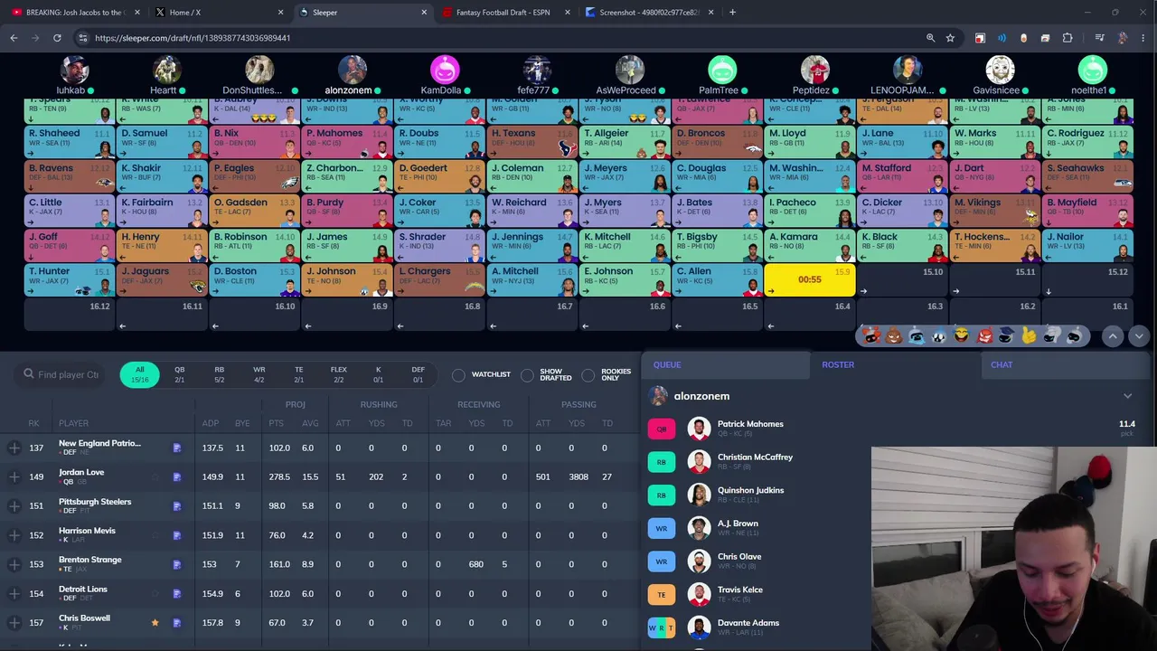Sort players by projected PTS column
1157x651 pixels.
276,423
